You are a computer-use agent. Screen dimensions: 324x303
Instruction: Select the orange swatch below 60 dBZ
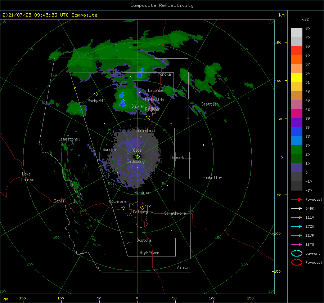pyautogui.click(x=297, y=59)
